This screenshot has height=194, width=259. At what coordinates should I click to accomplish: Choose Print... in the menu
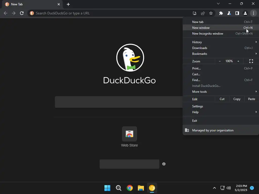coord(221,68)
